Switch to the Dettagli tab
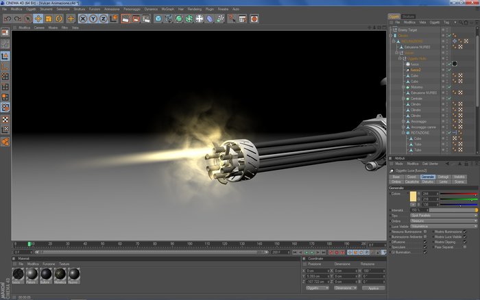This screenshot has height=300, width=480. (443, 177)
